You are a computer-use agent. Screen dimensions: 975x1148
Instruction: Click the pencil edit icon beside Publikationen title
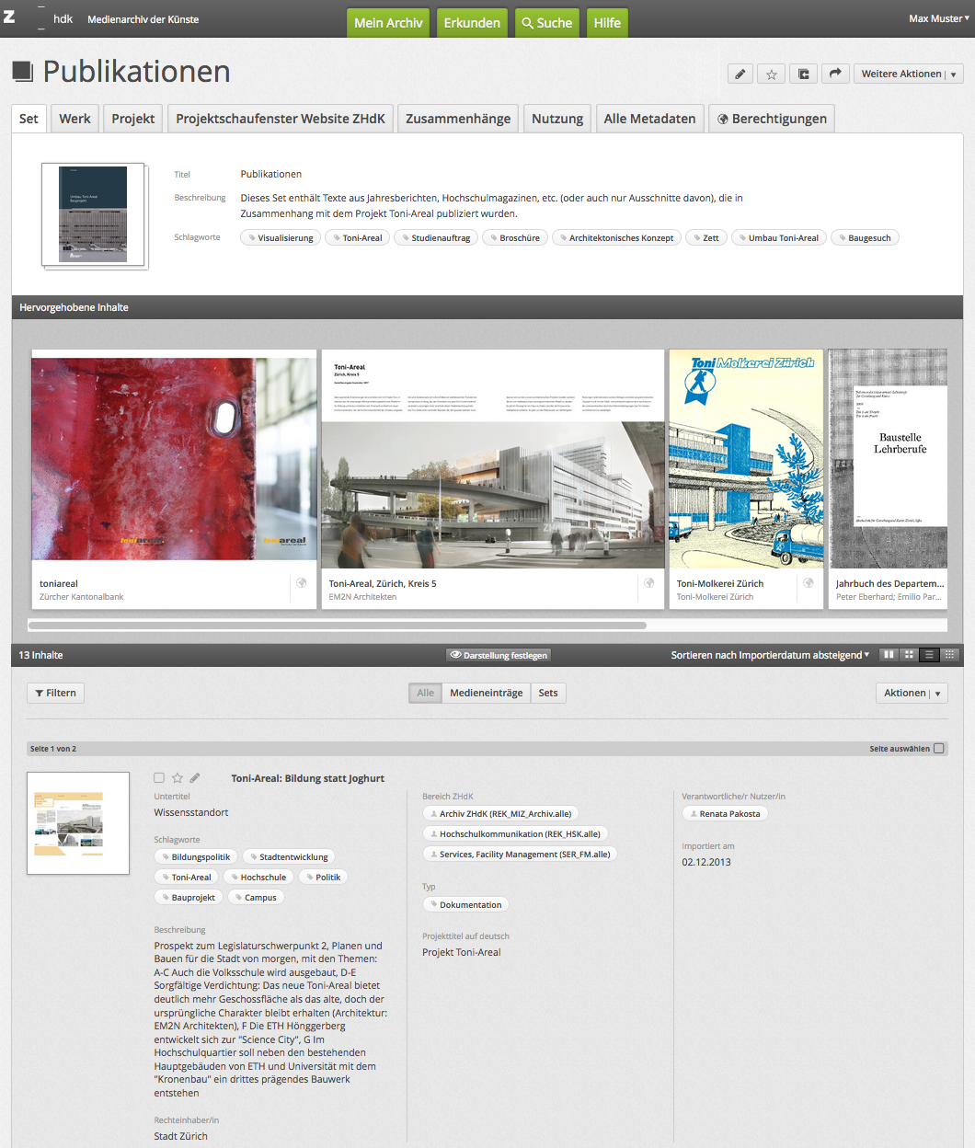point(740,75)
